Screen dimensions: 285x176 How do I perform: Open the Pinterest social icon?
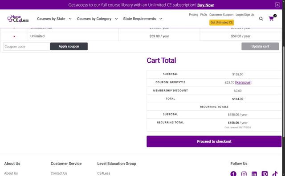pos(265,174)
